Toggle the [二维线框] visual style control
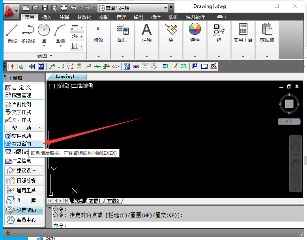 [82, 86]
